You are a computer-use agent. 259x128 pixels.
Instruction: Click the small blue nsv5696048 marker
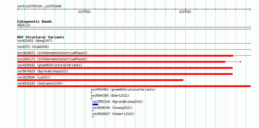pyautogui.click(x=93, y=111)
